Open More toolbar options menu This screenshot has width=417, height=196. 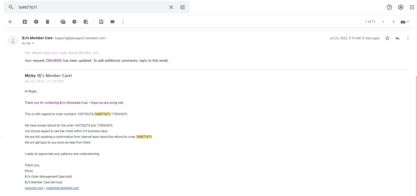[x=123, y=22]
